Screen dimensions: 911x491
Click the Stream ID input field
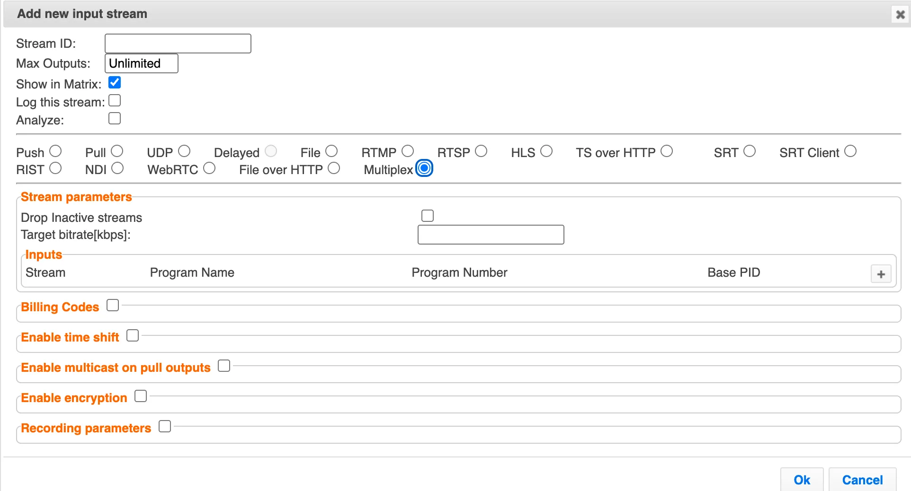tap(178, 44)
